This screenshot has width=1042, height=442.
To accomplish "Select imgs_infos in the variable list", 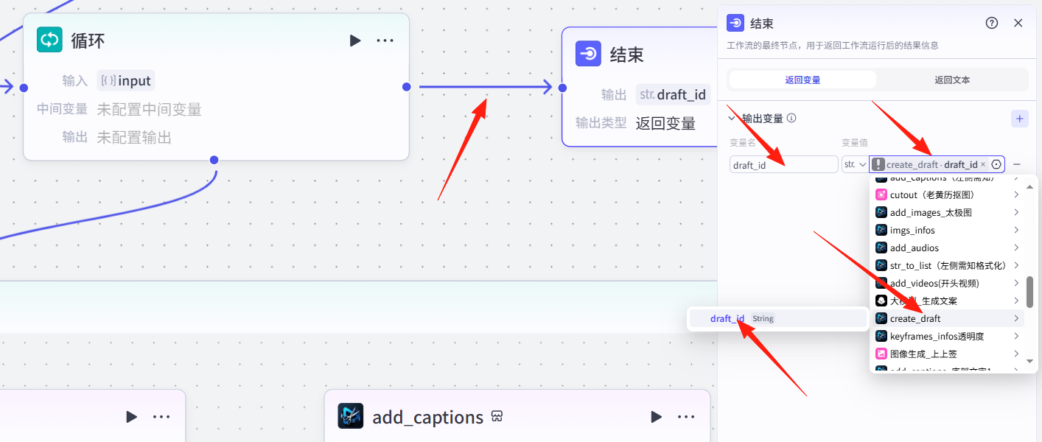I will tap(912, 231).
